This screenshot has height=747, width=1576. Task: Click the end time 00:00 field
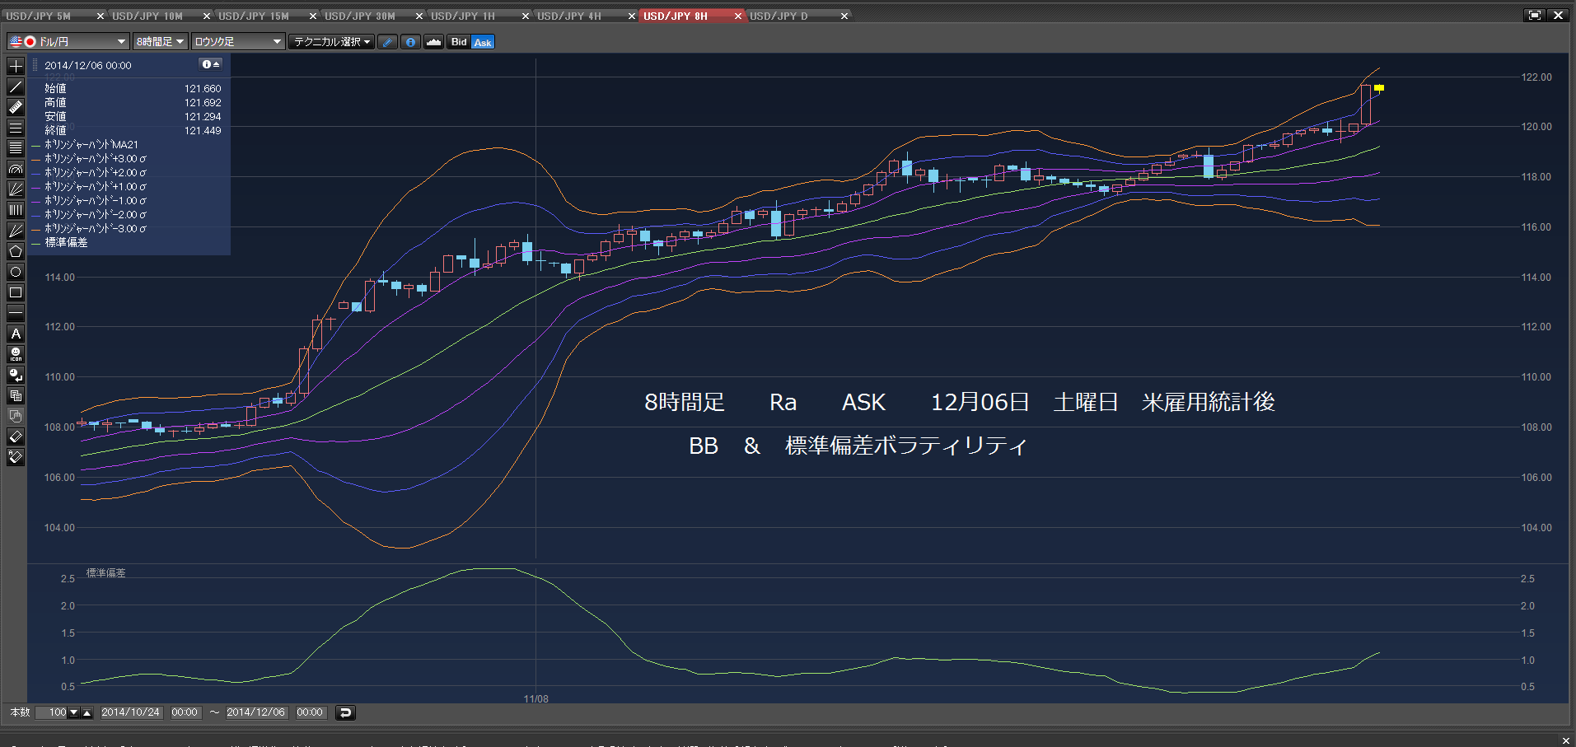pos(310,712)
